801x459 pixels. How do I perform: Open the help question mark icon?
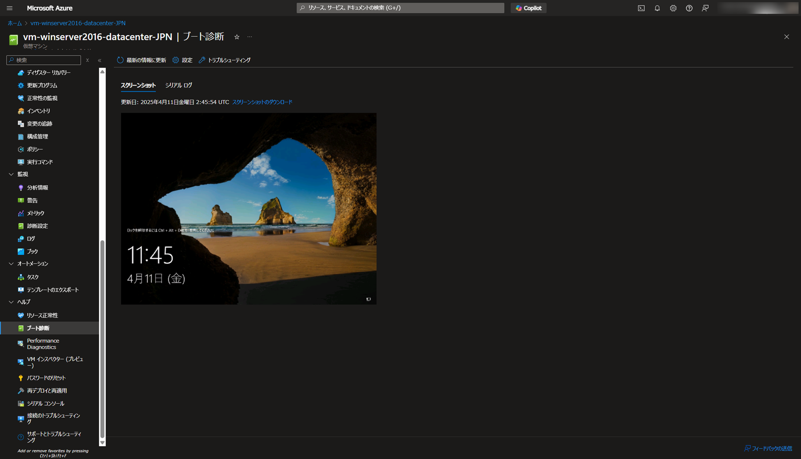[x=689, y=8]
